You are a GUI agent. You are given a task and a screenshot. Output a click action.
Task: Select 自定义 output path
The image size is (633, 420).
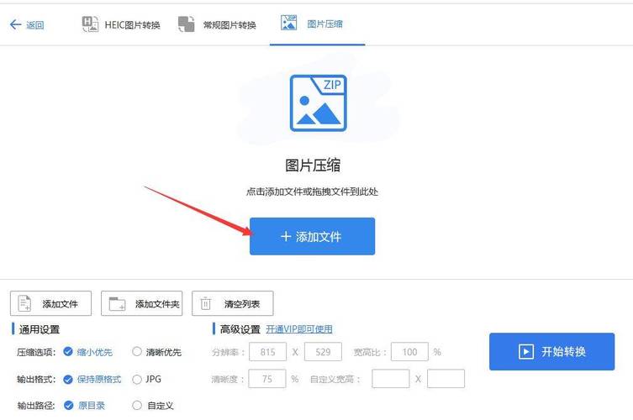tap(153, 406)
